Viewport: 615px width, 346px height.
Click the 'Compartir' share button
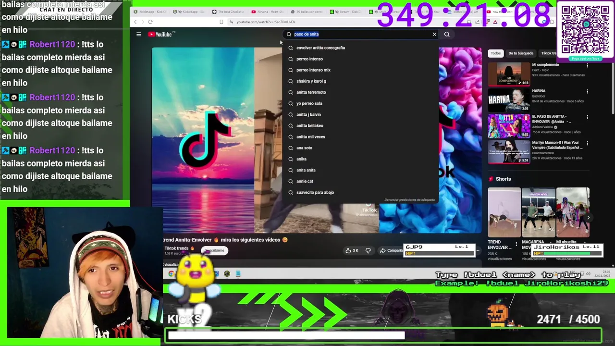392,250
